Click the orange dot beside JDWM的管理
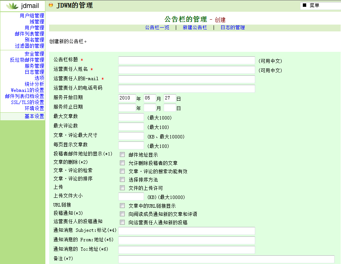341x264 pixels. [51, 5]
